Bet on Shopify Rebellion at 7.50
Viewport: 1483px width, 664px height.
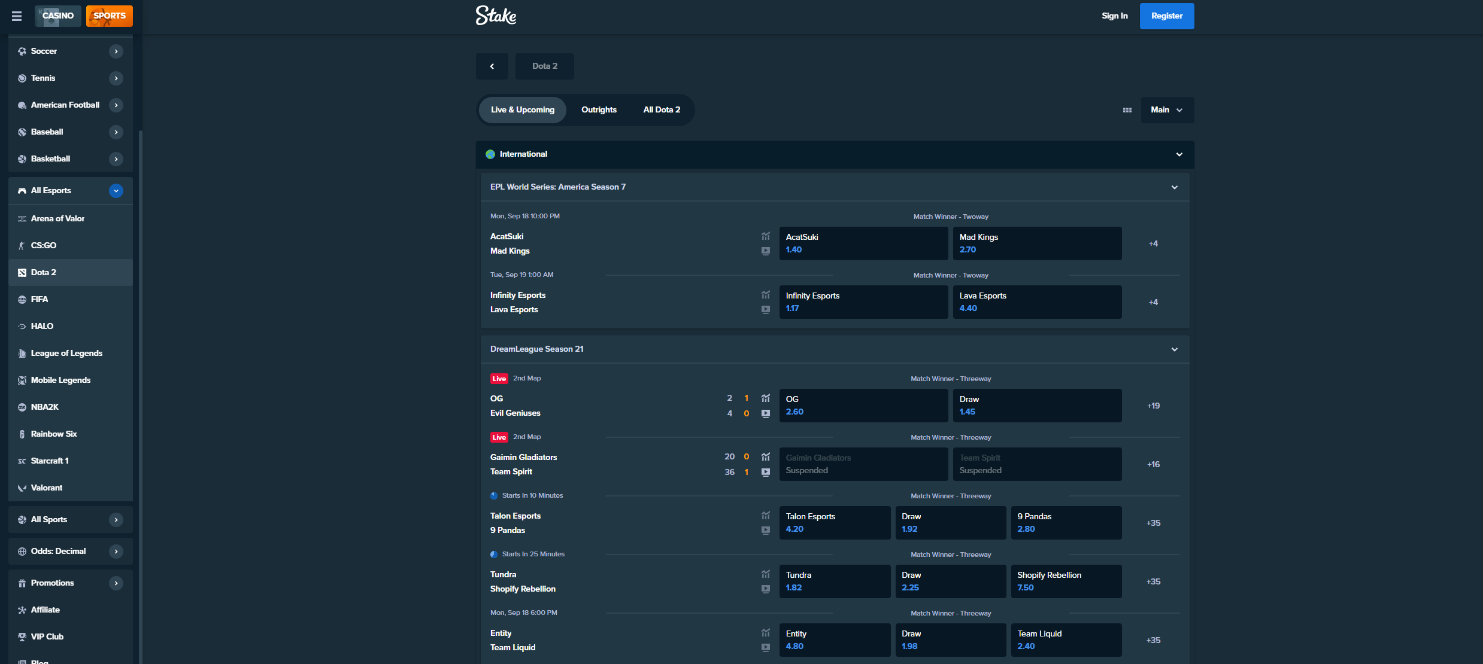click(x=1066, y=581)
